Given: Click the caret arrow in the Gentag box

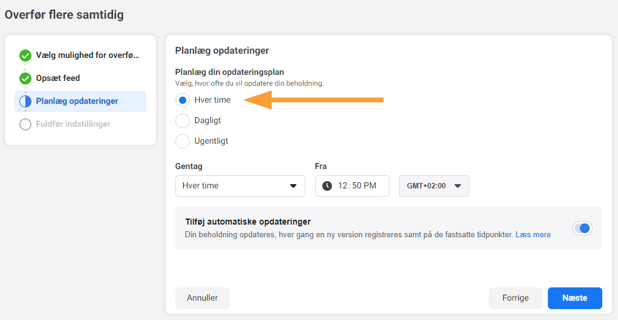Looking at the screenshot, I should (293, 186).
